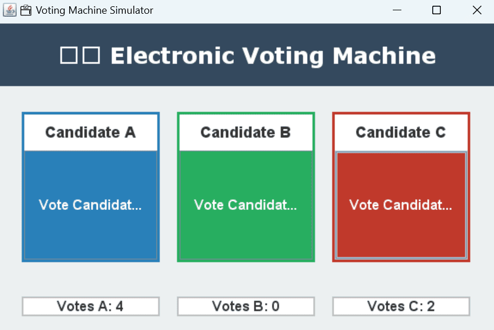The image size is (494, 330).
Task: Minimize the Voting Machine Simulator window
Action: coord(397,10)
